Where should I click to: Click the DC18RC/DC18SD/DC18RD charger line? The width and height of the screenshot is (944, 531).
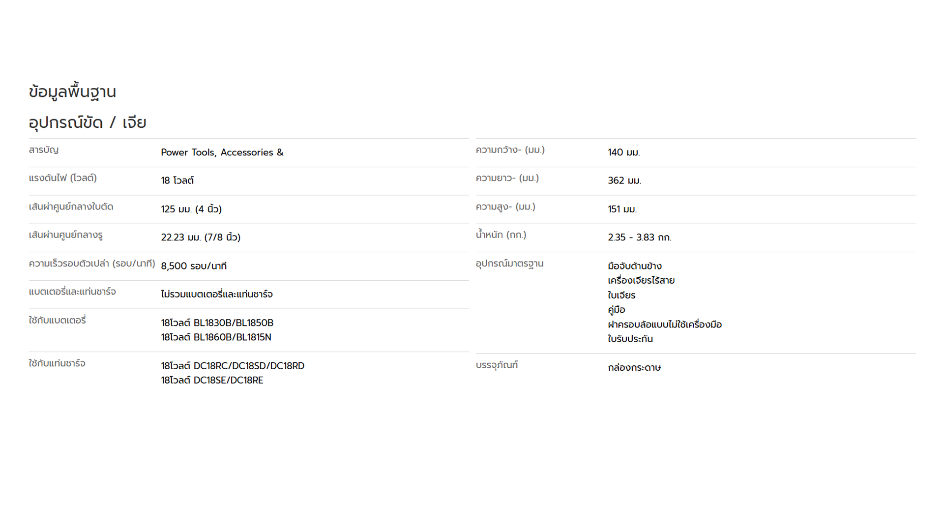[233, 366]
